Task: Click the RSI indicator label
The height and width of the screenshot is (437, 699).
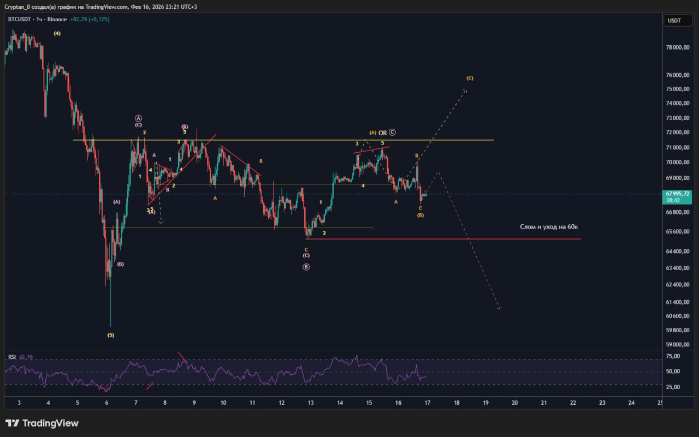Action: coord(12,357)
